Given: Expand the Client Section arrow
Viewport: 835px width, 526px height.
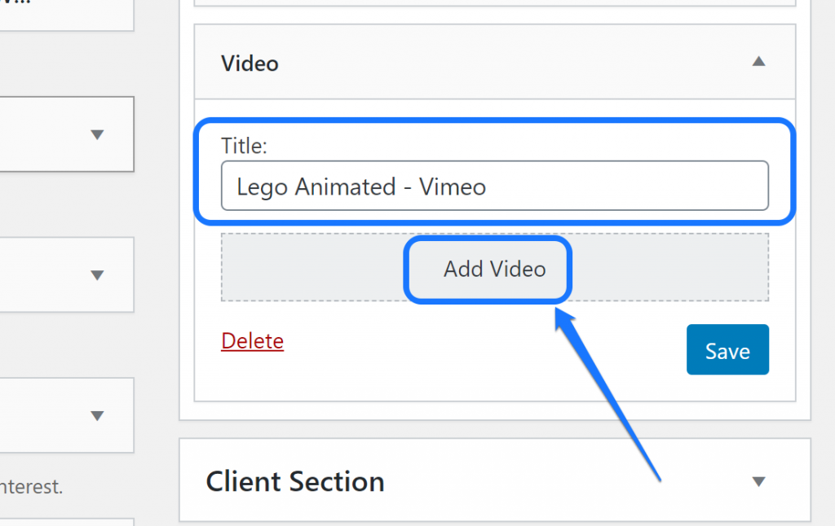Looking at the screenshot, I should (758, 481).
